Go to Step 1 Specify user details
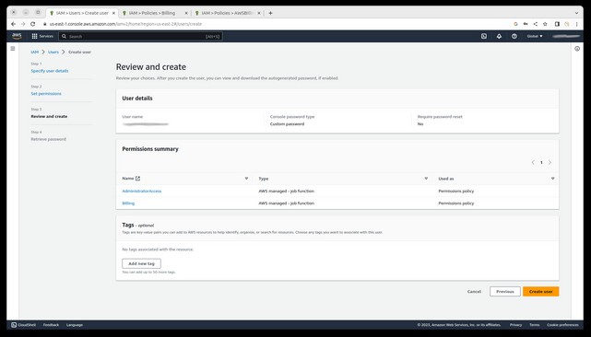The image size is (591, 337). click(50, 71)
